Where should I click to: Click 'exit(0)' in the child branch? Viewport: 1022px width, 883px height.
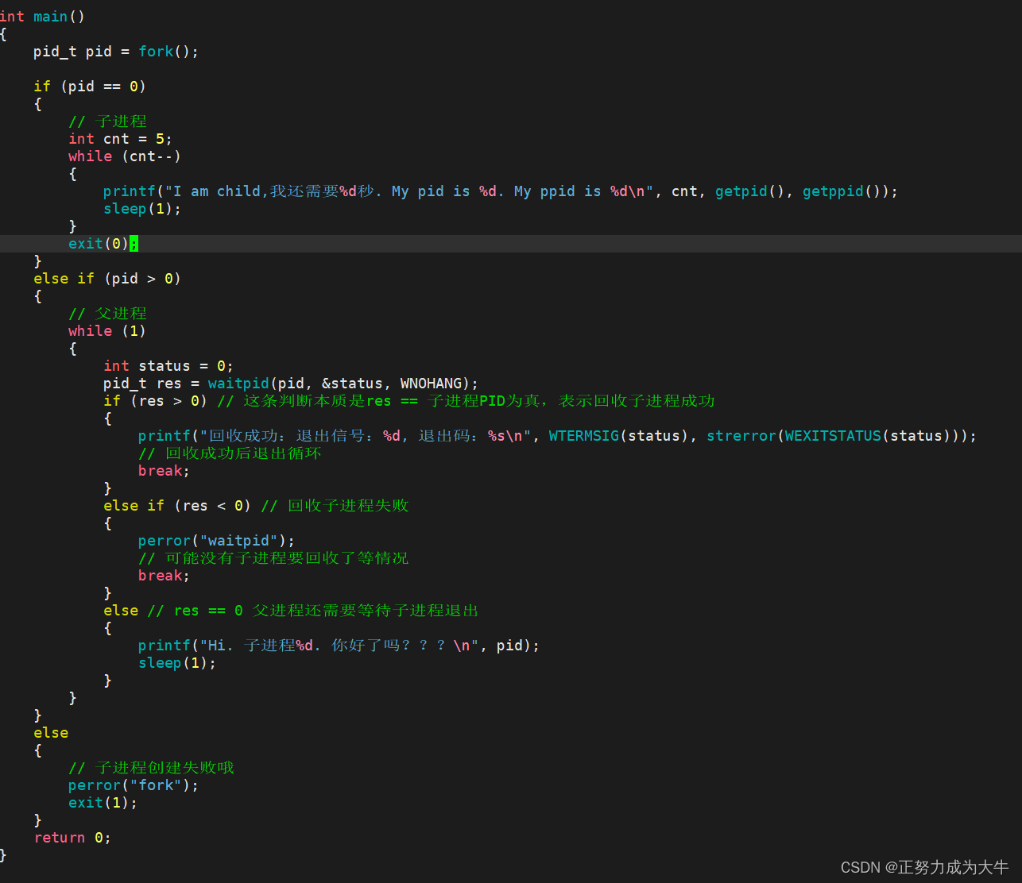coord(99,244)
